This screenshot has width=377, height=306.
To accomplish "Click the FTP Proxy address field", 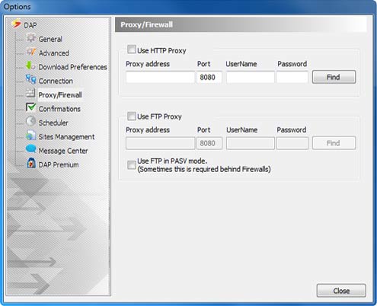I will 160,143.
